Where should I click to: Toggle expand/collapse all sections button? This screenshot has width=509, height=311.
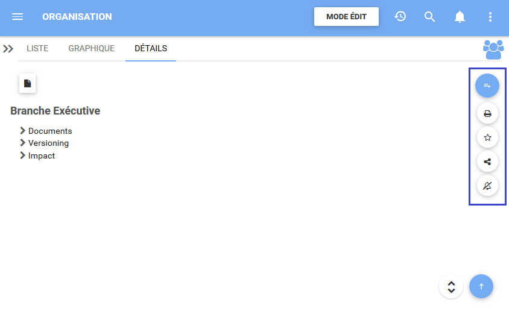tap(451, 286)
